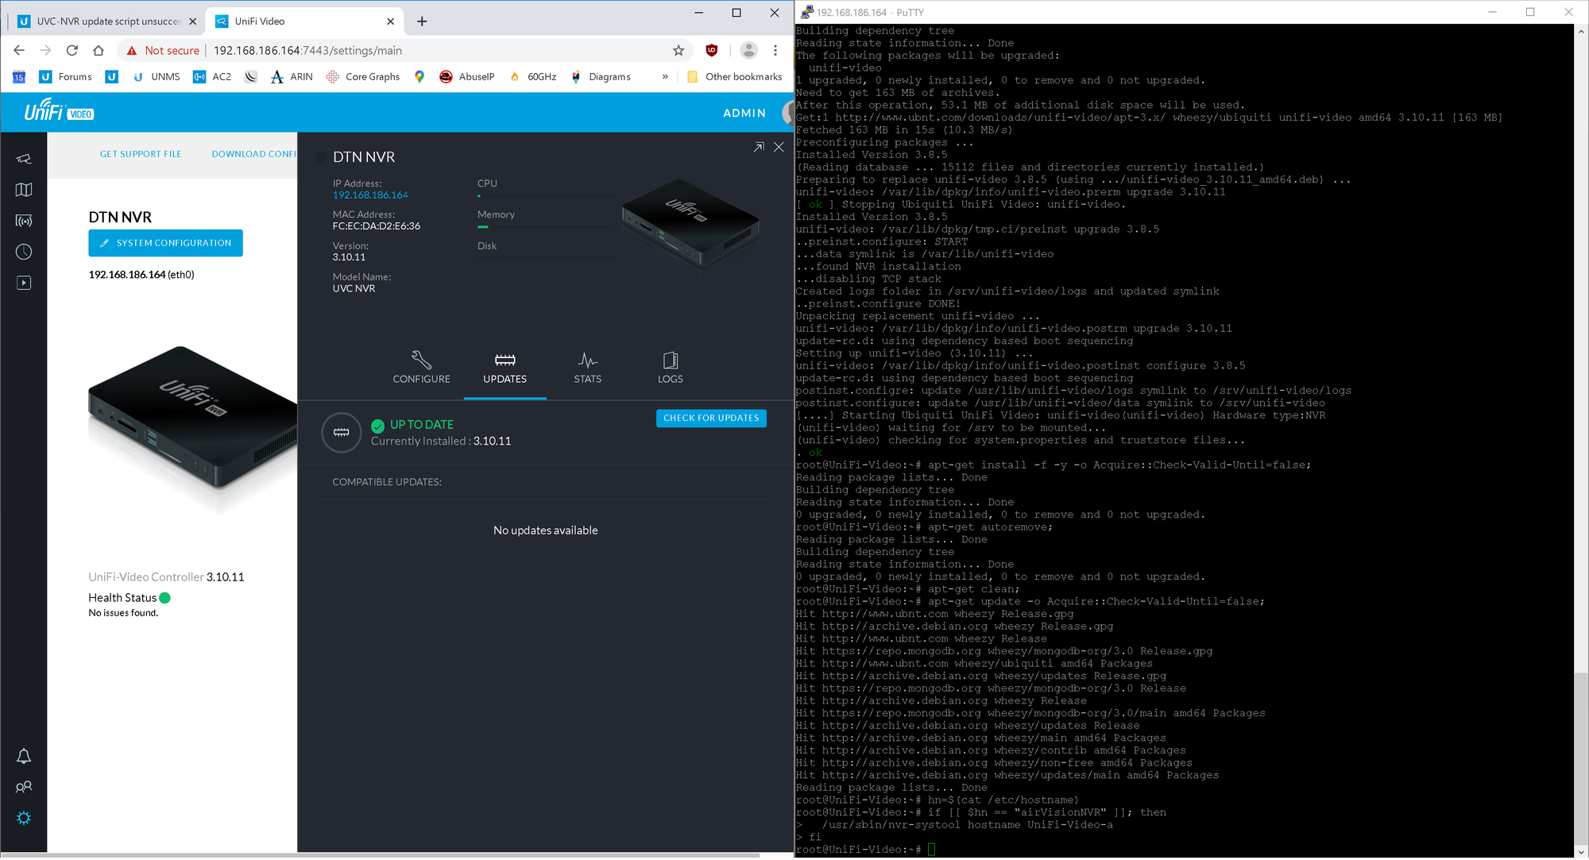Click SYSTEM CONFIGURATION button
The image size is (1589, 860).
point(165,243)
